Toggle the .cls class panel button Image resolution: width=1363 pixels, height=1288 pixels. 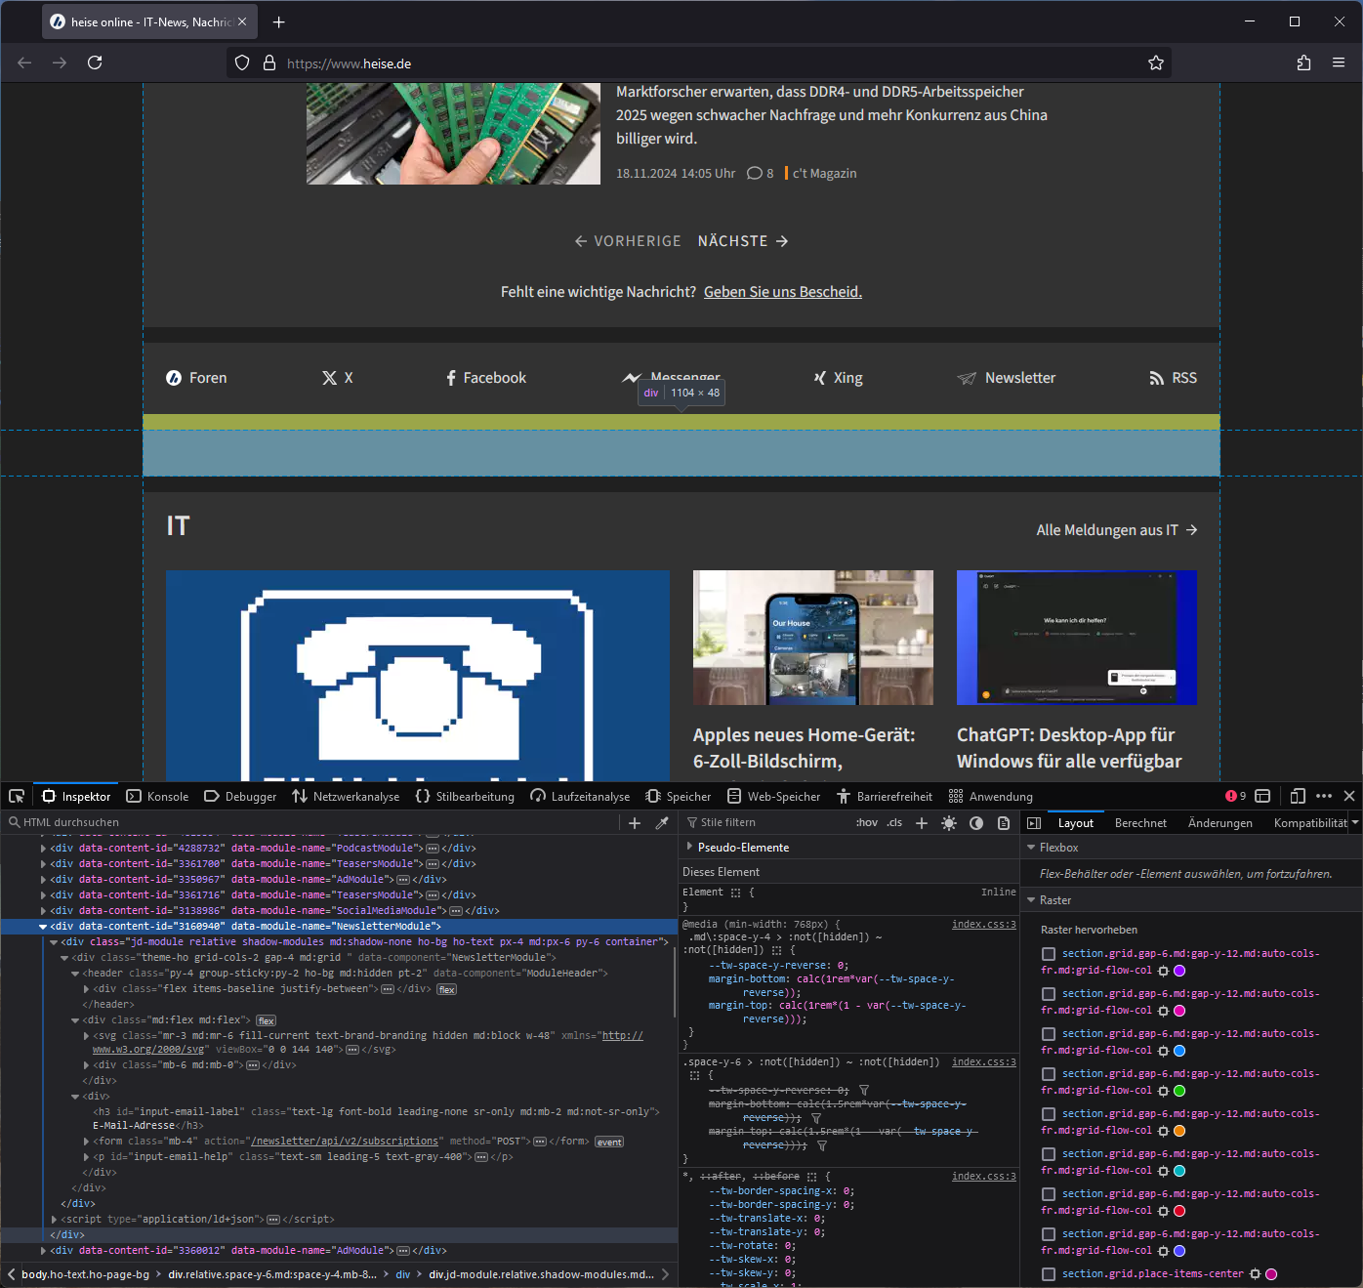[894, 823]
